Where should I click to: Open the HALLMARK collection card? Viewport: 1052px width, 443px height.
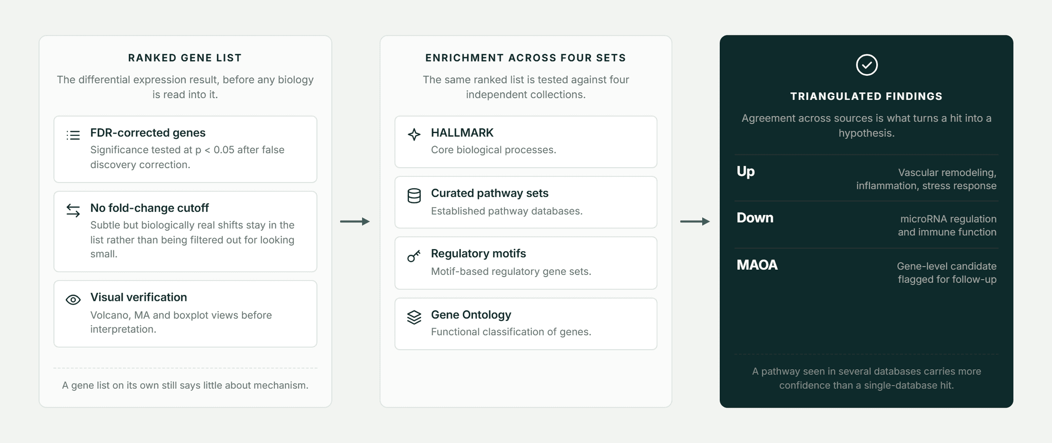point(526,142)
